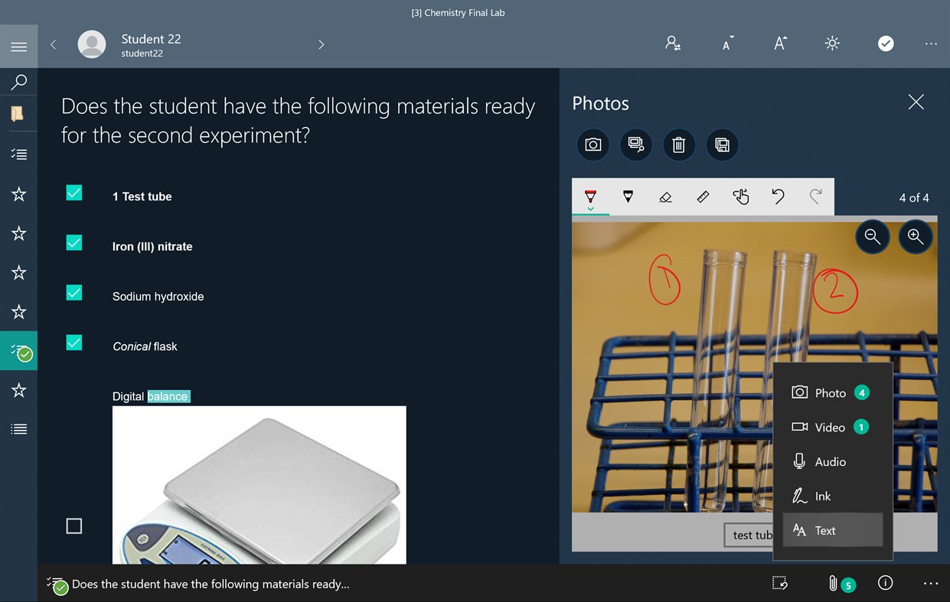Viewport: 950px width, 602px height.
Task: Undo the last ink stroke
Action: (x=778, y=197)
